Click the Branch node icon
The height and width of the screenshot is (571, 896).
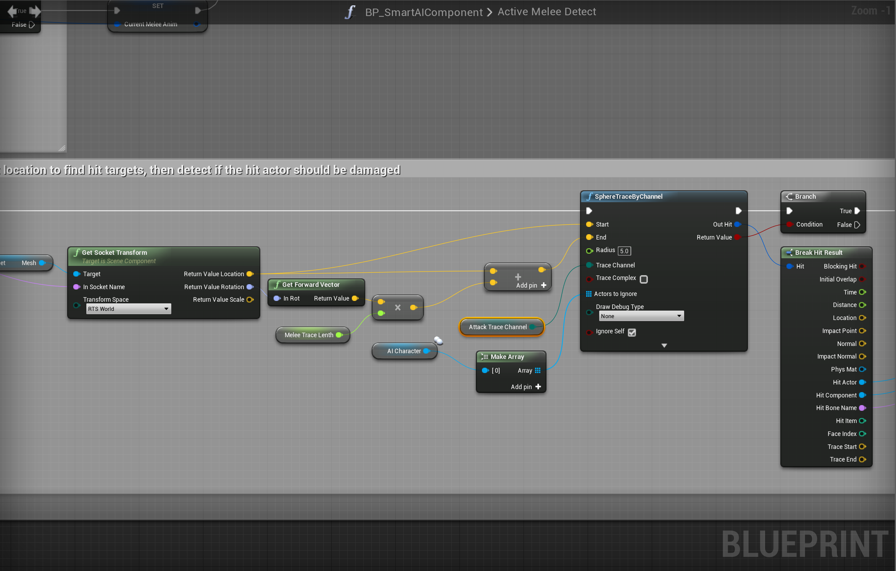[789, 196]
